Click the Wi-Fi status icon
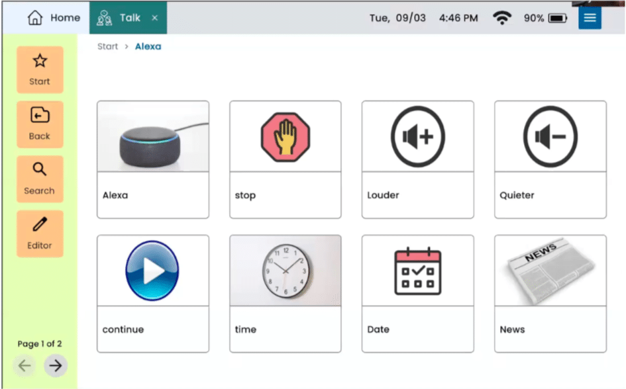This screenshot has width=626, height=389. click(502, 18)
